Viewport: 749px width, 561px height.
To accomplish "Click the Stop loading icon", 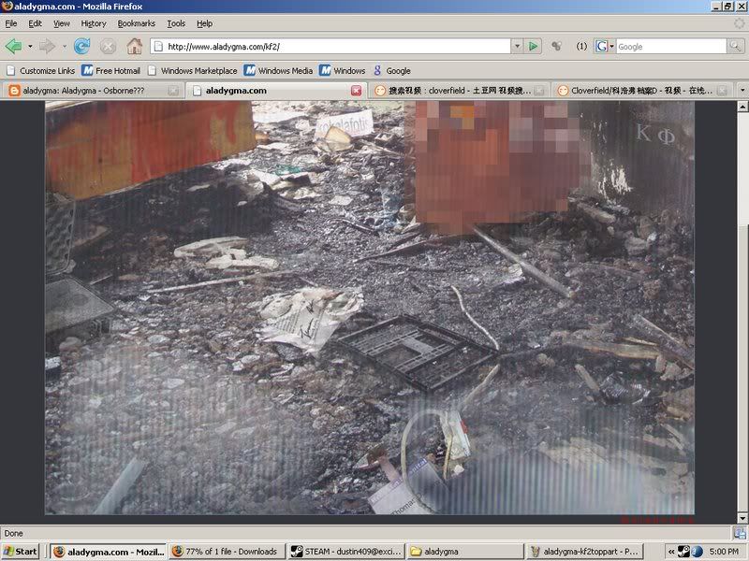I will (108, 46).
